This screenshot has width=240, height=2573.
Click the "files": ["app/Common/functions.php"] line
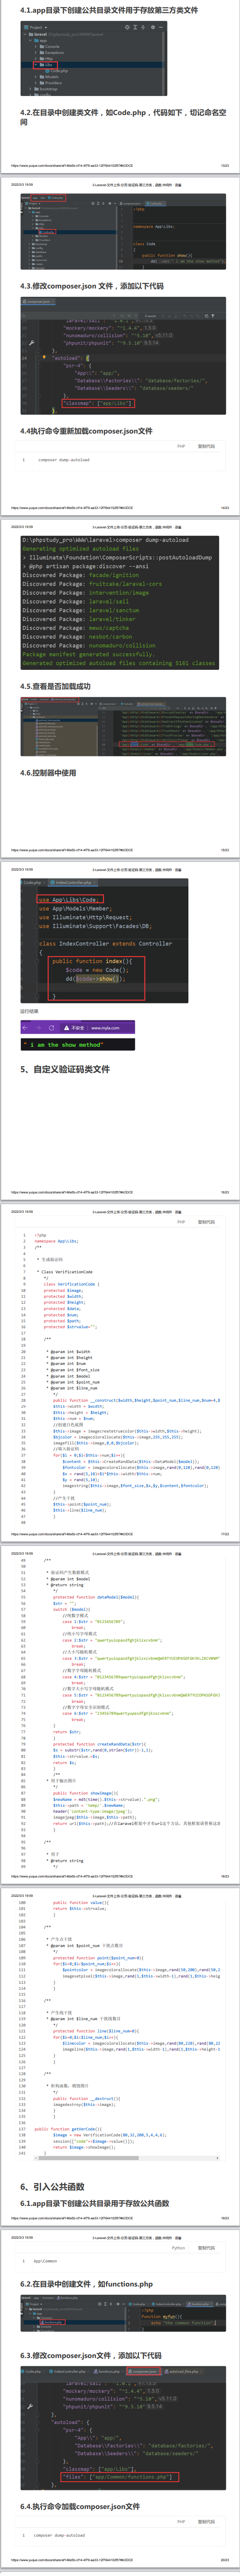click(117, 2476)
